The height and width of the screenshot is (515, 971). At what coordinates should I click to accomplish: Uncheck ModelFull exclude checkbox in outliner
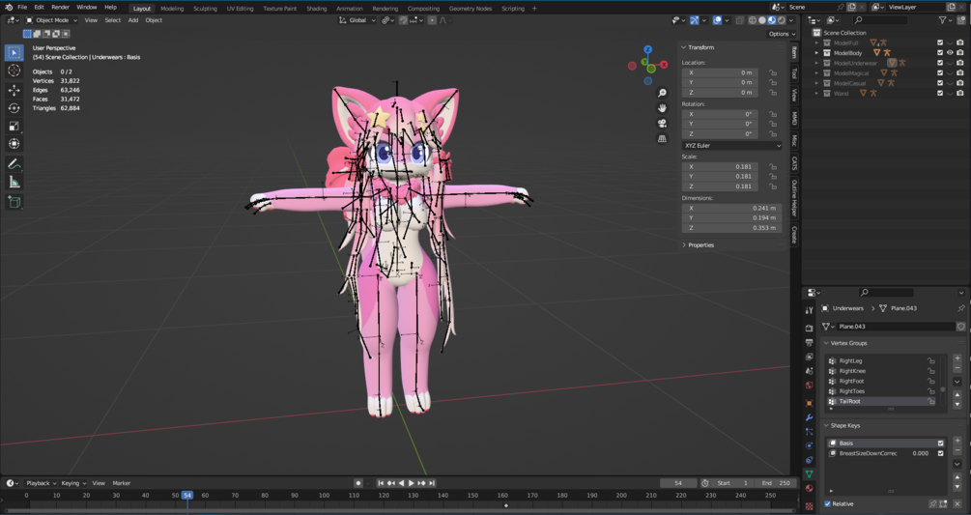pyautogui.click(x=940, y=43)
